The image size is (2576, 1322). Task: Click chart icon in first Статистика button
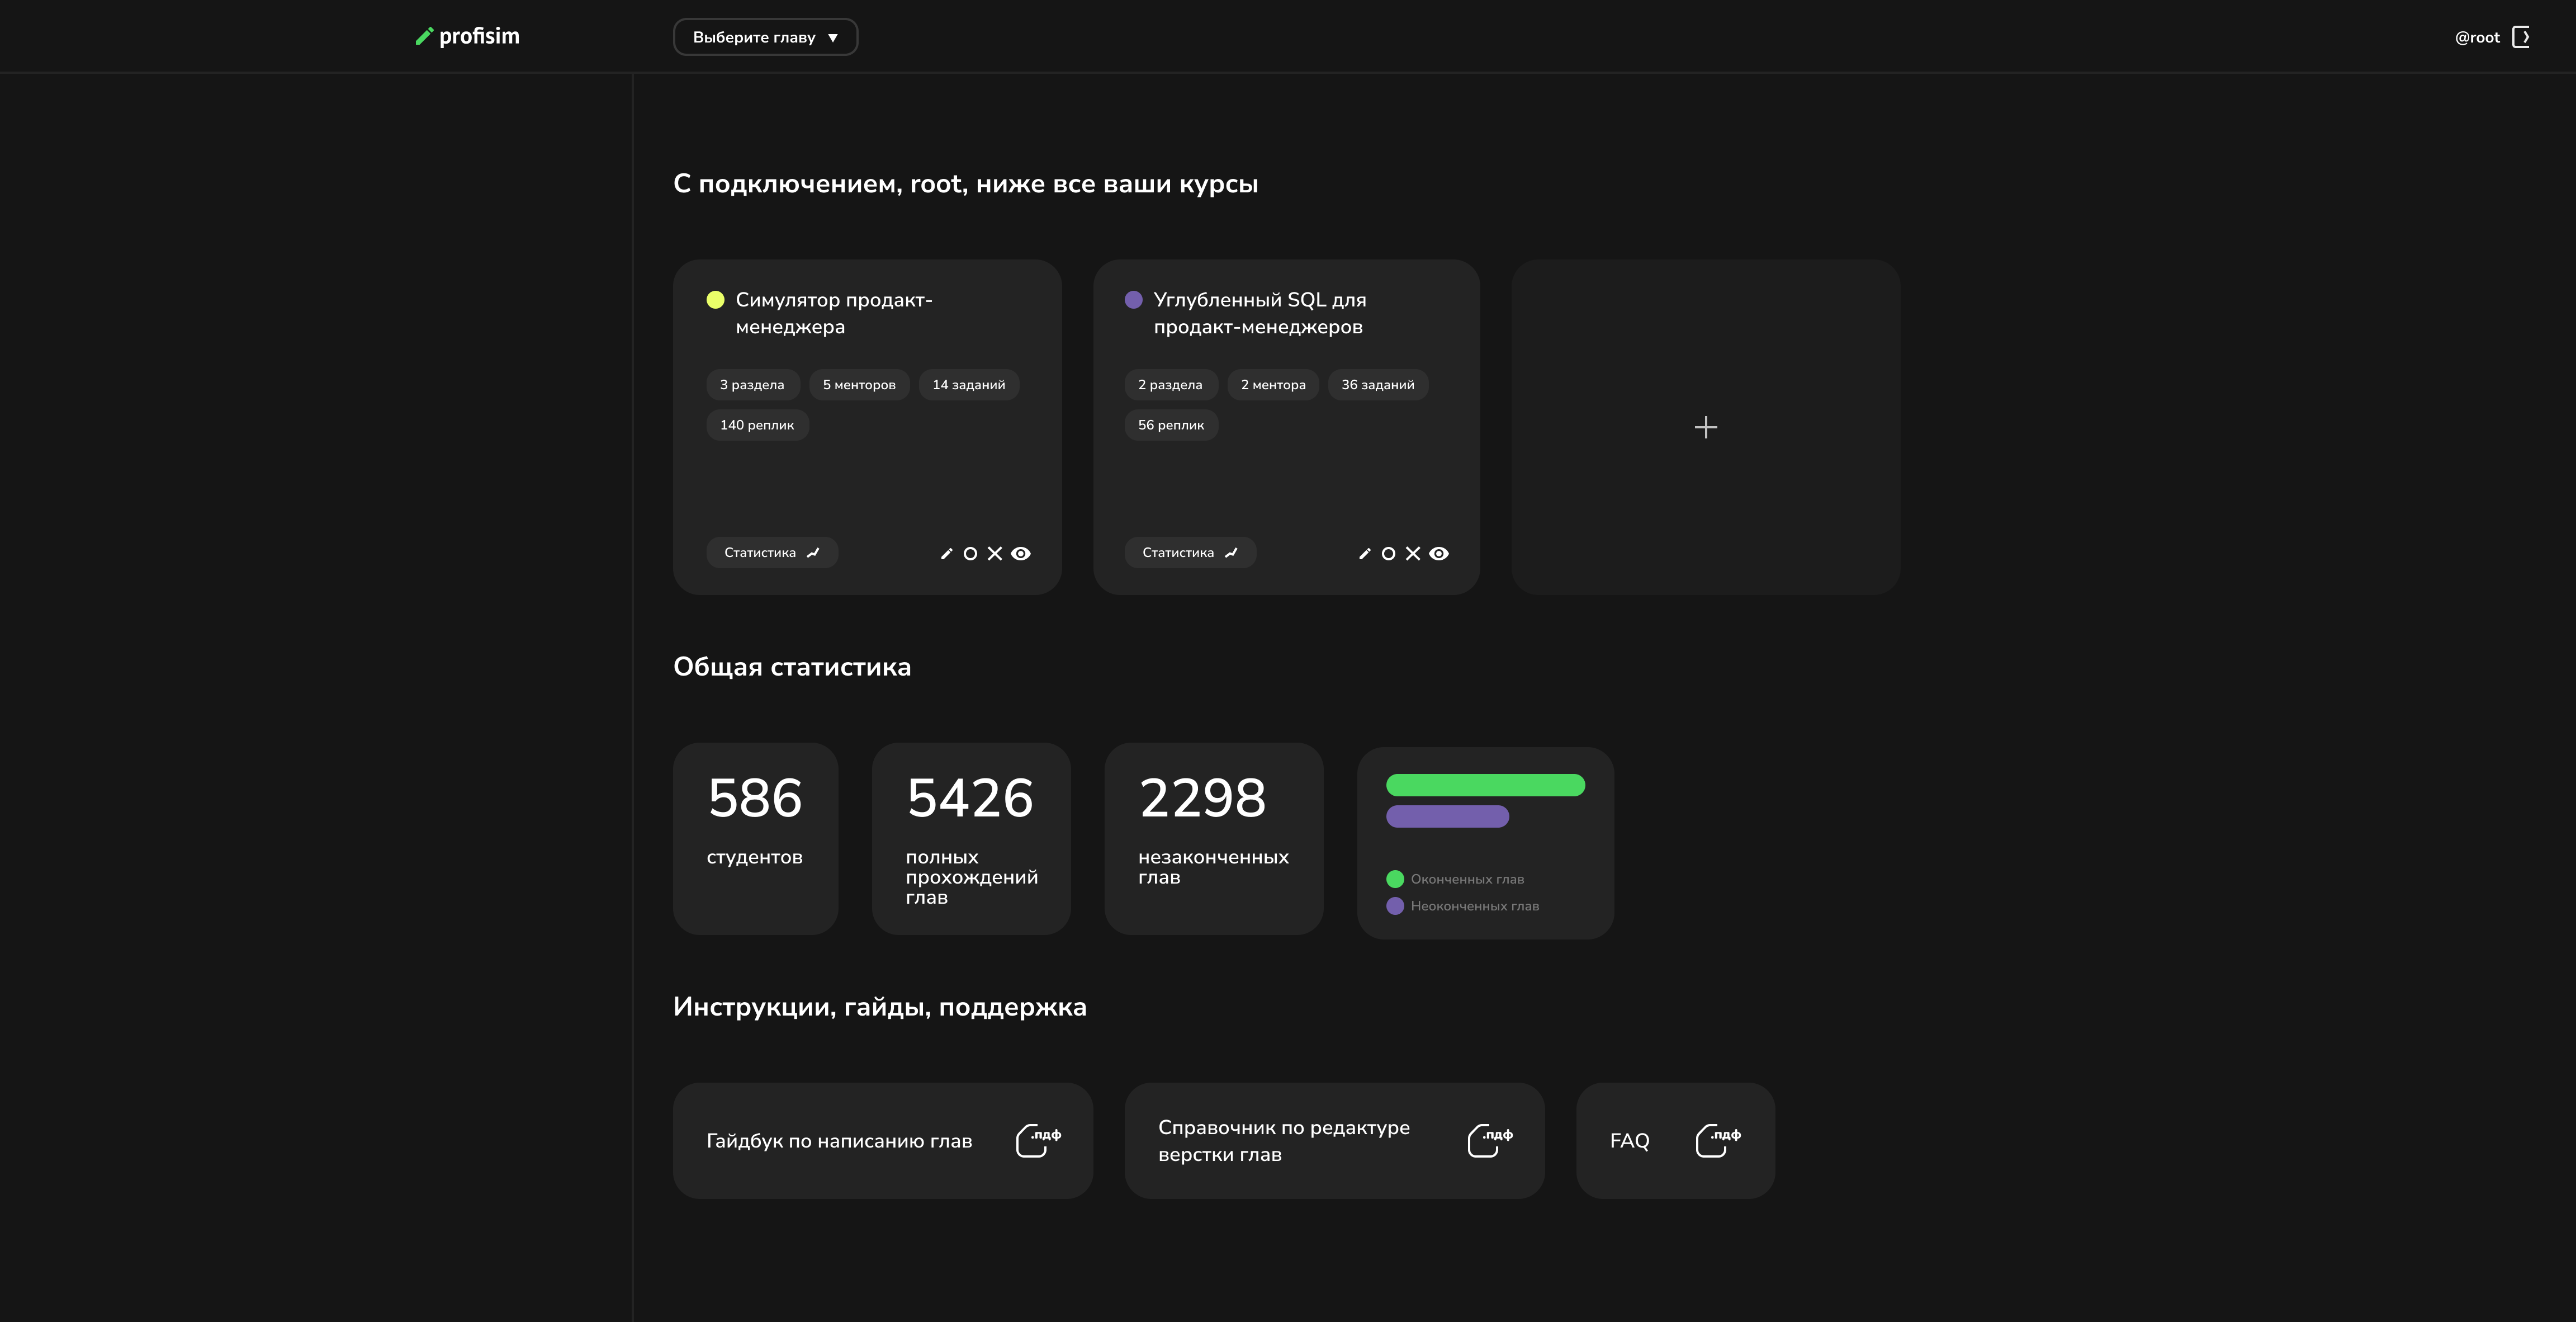(x=813, y=553)
